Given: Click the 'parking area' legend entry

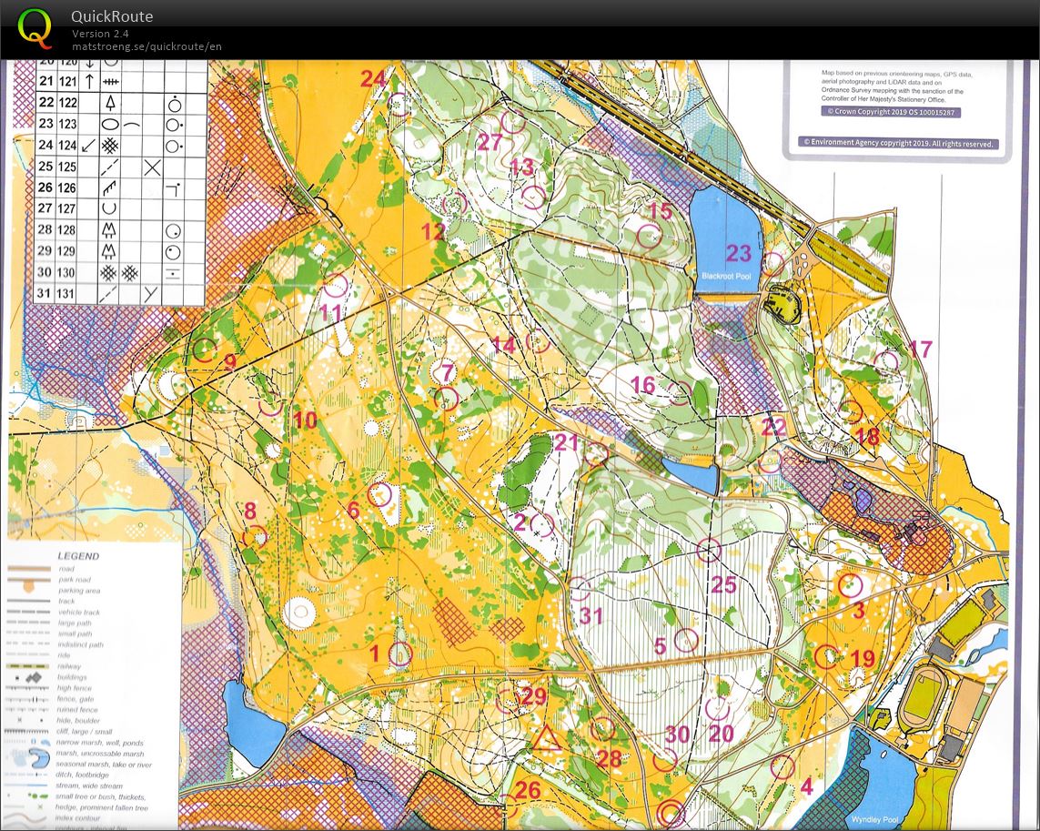Looking at the screenshot, I should coord(79,590).
